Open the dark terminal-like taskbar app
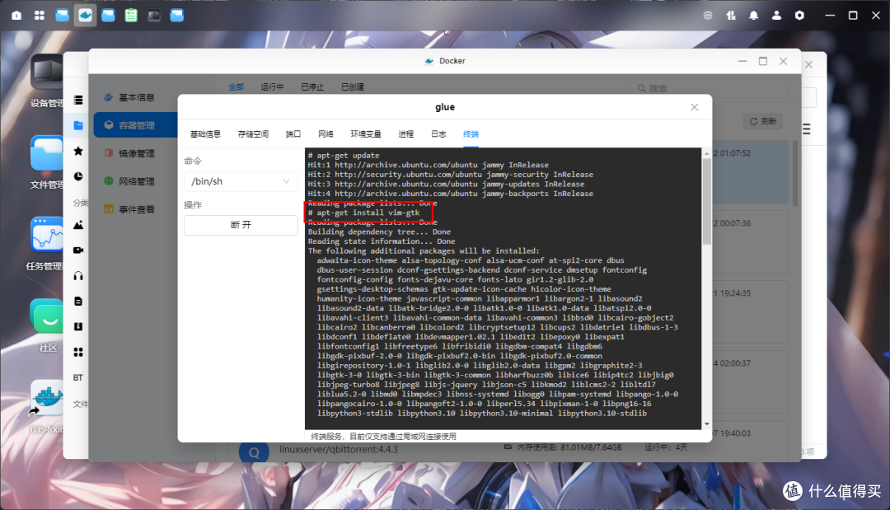 click(154, 16)
